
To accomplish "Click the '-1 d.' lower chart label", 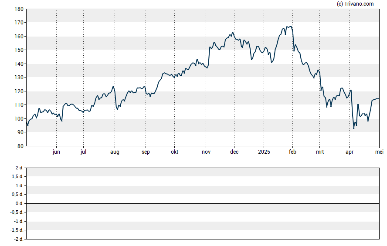I will [x=19, y=221].
